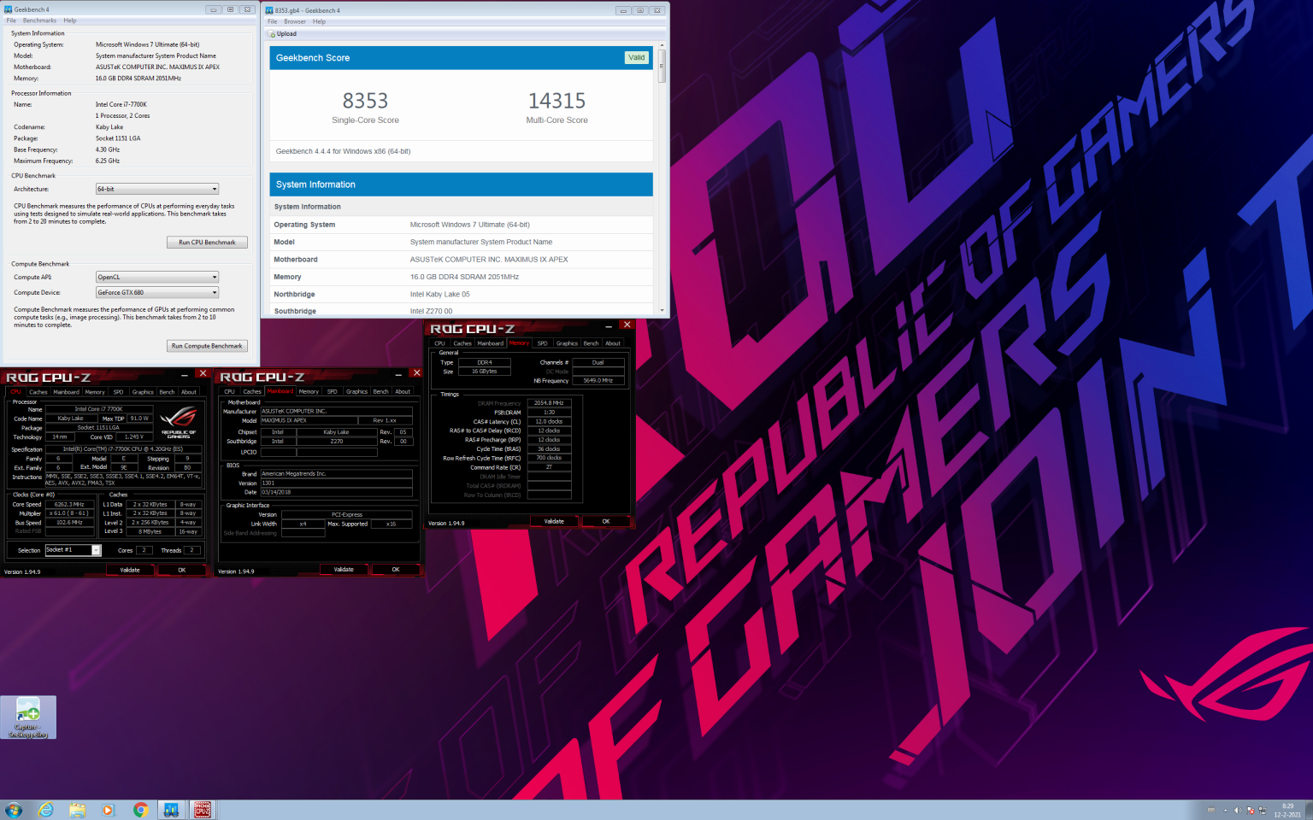The height and width of the screenshot is (820, 1313).
Task: Open the Architecture 64-bit dropdown
Action: 157,189
